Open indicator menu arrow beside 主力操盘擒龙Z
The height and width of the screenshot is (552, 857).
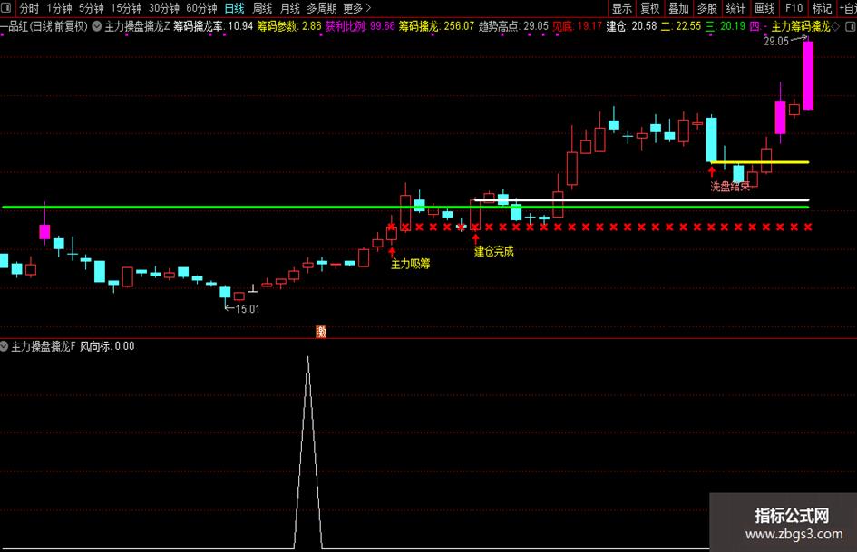pyautogui.click(x=97, y=25)
